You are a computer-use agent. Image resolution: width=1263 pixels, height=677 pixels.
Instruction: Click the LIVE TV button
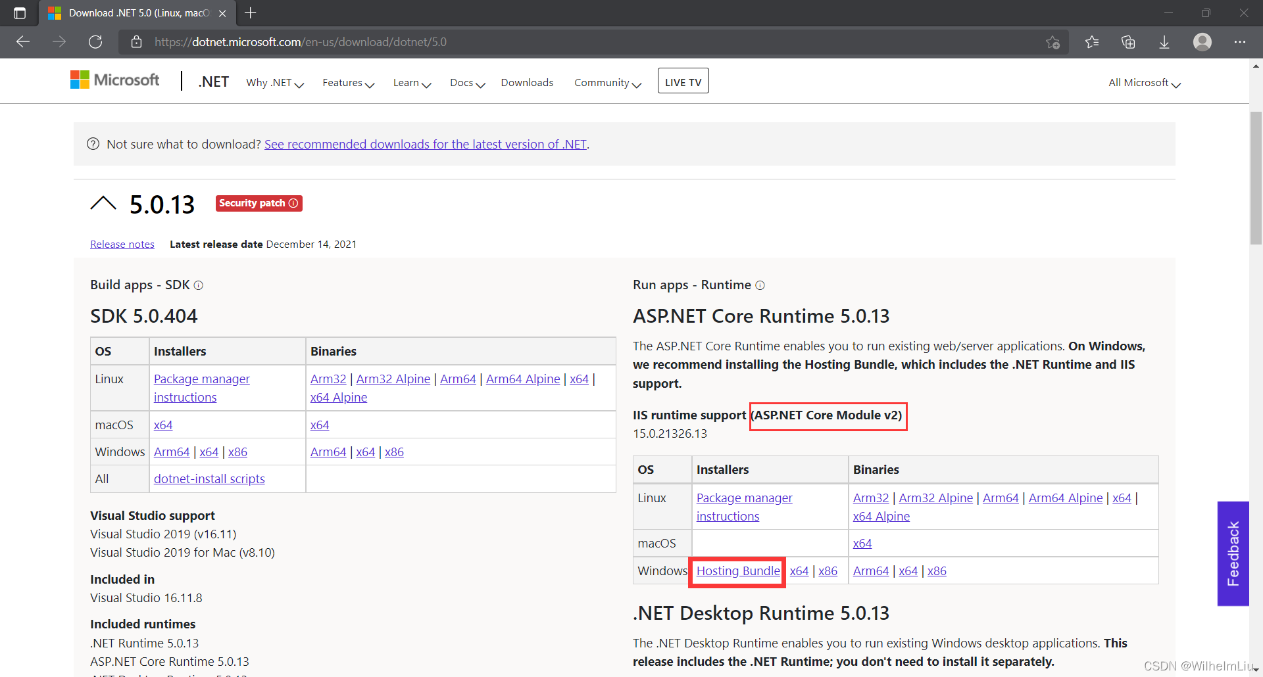(683, 82)
